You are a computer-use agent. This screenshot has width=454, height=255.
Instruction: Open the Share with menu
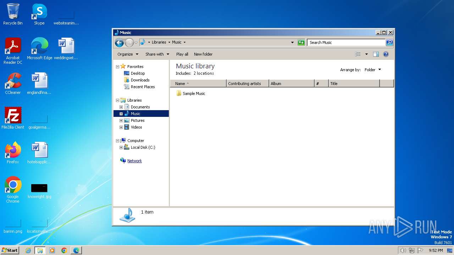pos(157,54)
